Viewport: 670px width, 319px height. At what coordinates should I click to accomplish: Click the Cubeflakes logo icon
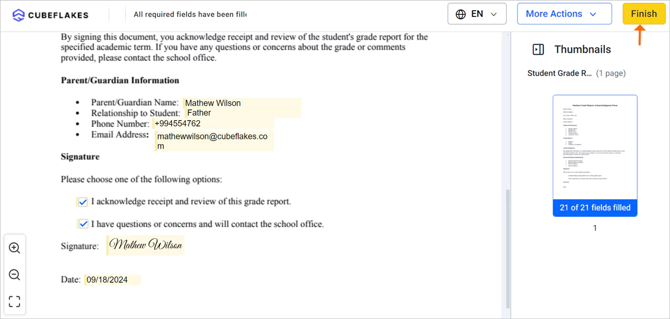point(18,15)
